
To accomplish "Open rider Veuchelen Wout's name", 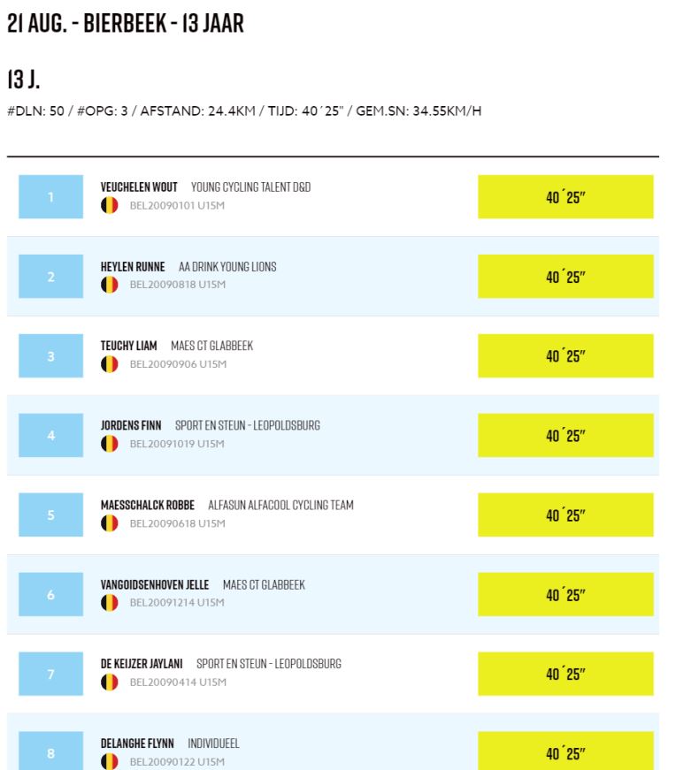I will point(139,187).
